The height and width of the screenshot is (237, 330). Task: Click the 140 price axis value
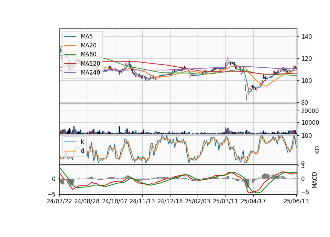(307, 37)
